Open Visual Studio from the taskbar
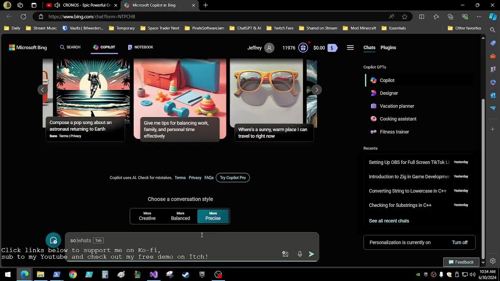The height and width of the screenshot is (281, 500). pyautogui.click(x=154, y=274)
